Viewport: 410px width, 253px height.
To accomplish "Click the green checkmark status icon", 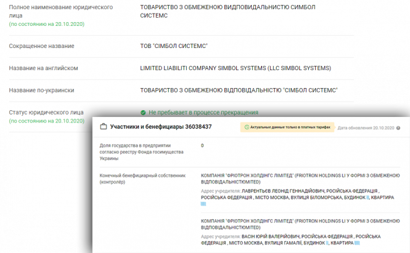I will pos(143,113).
